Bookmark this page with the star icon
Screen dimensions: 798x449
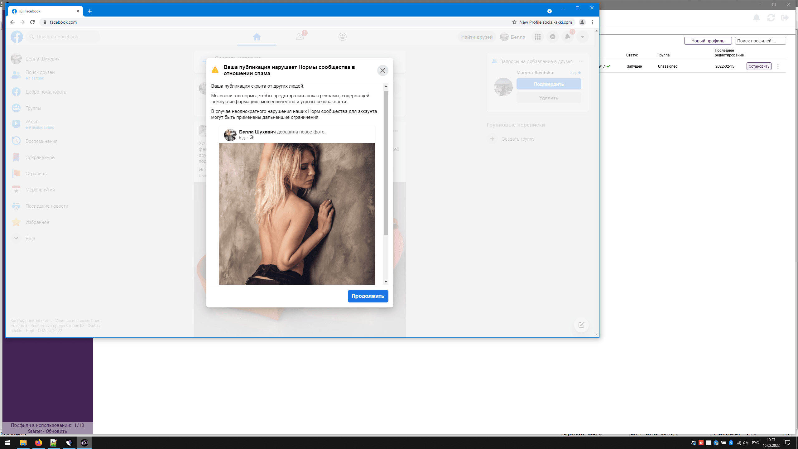514,22
